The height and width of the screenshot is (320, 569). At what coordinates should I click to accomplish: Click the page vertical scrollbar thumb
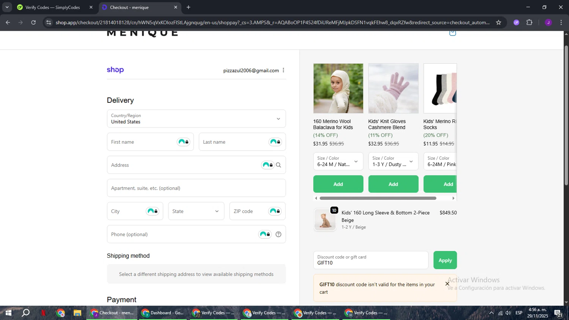pos(566,115)
